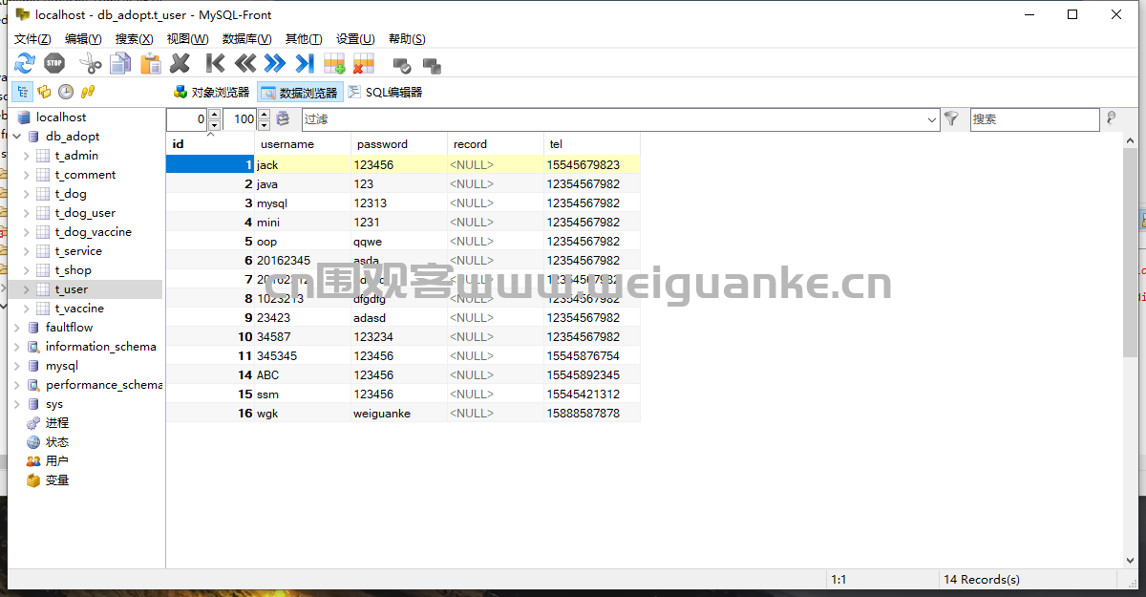Open the 设置(Q) menu
The height and width of the screenshot is (597, 1146).
(x=354, y=39)
